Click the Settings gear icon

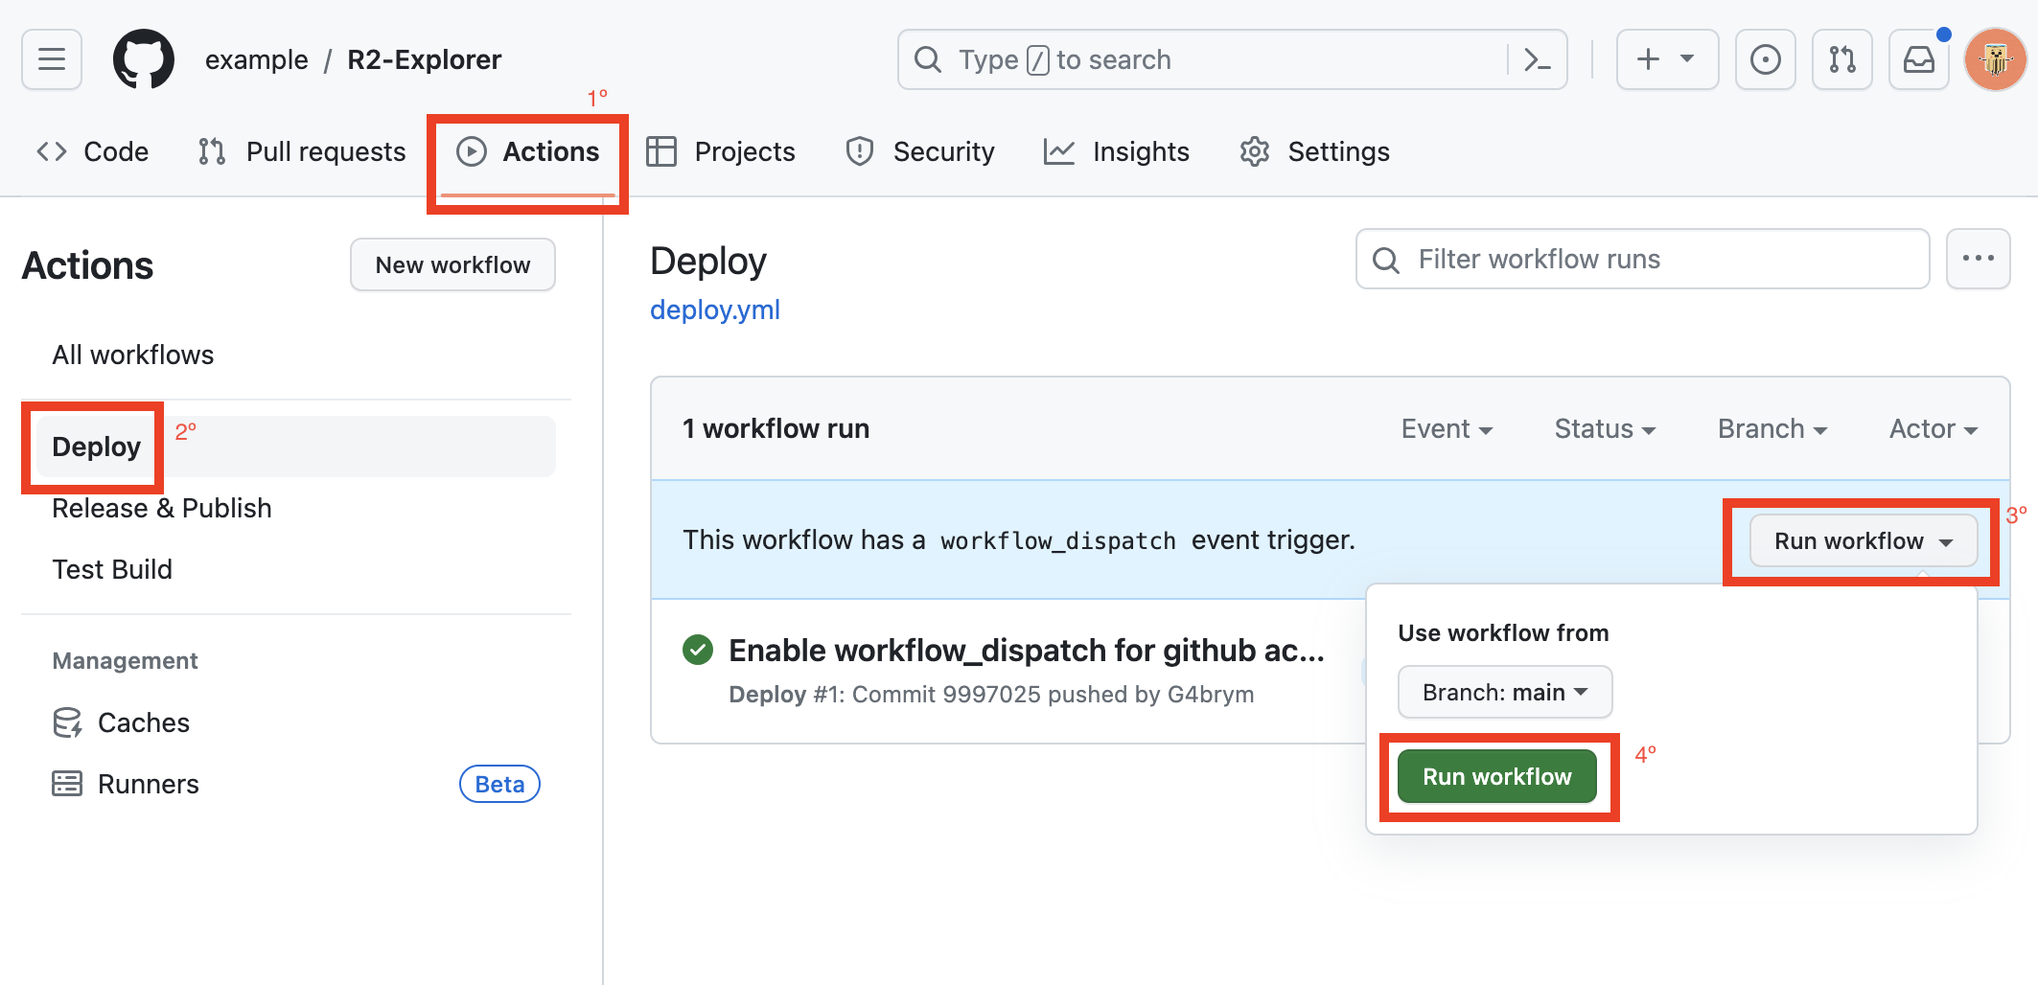[x=1254, y=151]
